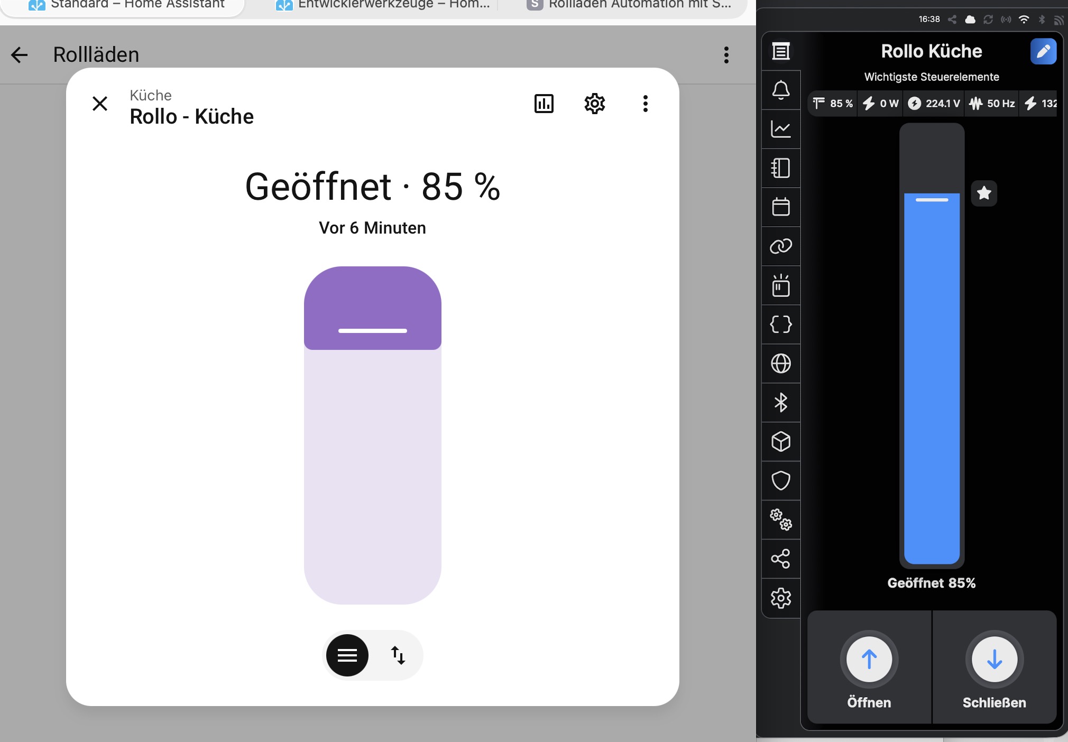Click the blue edit pencil icon

coord(1043,51)
